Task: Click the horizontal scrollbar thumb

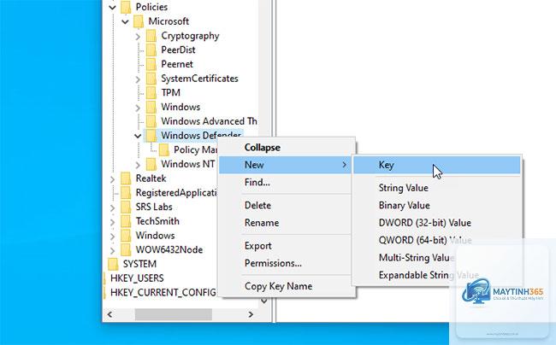Action: click(174, 314)
